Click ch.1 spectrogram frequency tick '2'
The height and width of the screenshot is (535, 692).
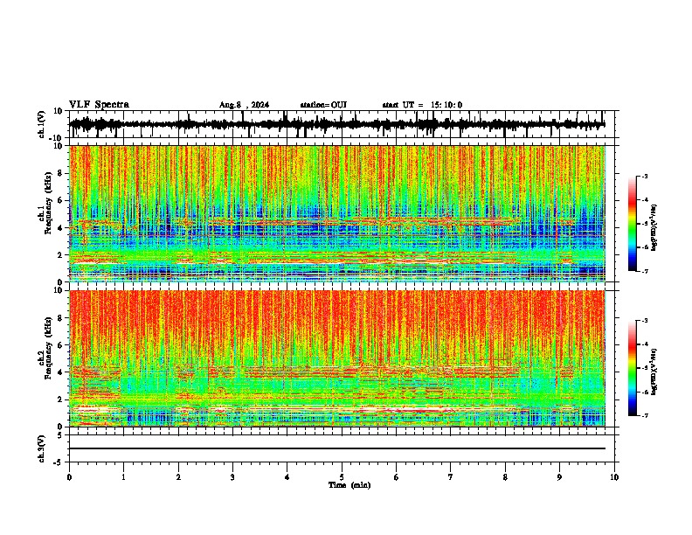tap(60, 255)
